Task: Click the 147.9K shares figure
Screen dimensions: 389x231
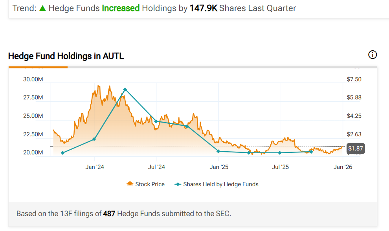Action: 203,8
